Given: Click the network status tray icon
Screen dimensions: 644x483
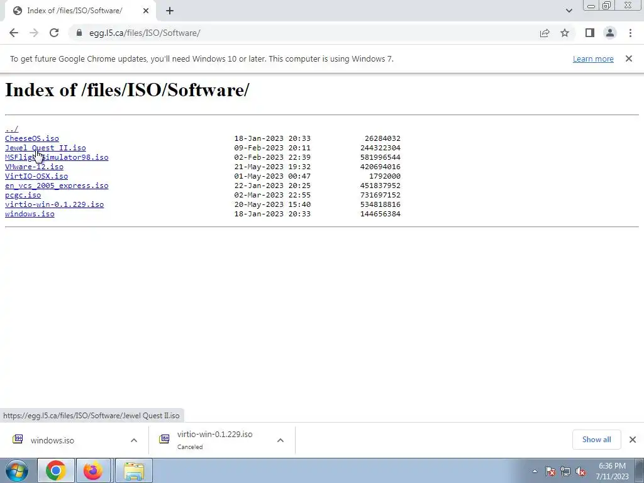Looking at the screenshot, I should coord(565,471).
